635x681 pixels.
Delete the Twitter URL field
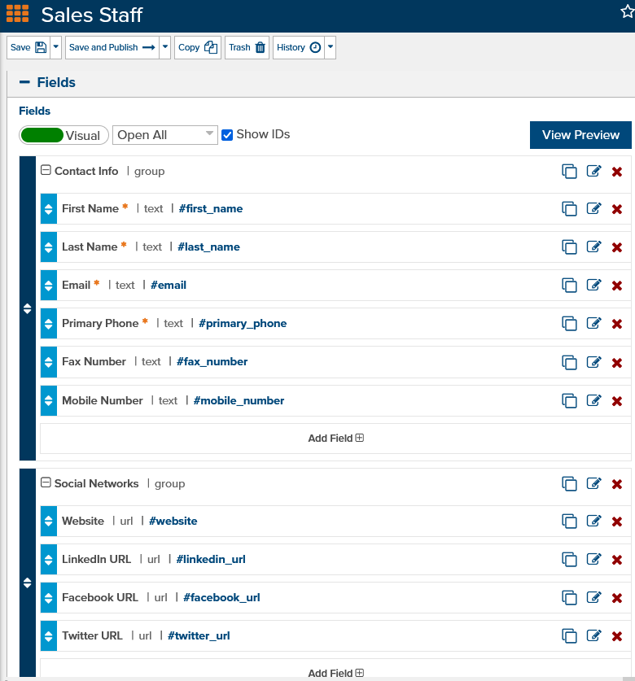[x=617, y=636]
